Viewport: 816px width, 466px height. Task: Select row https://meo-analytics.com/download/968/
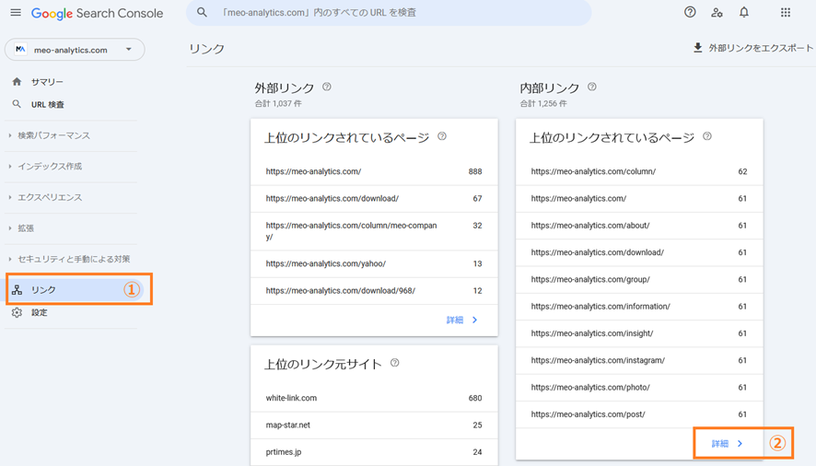pos(374,290)
